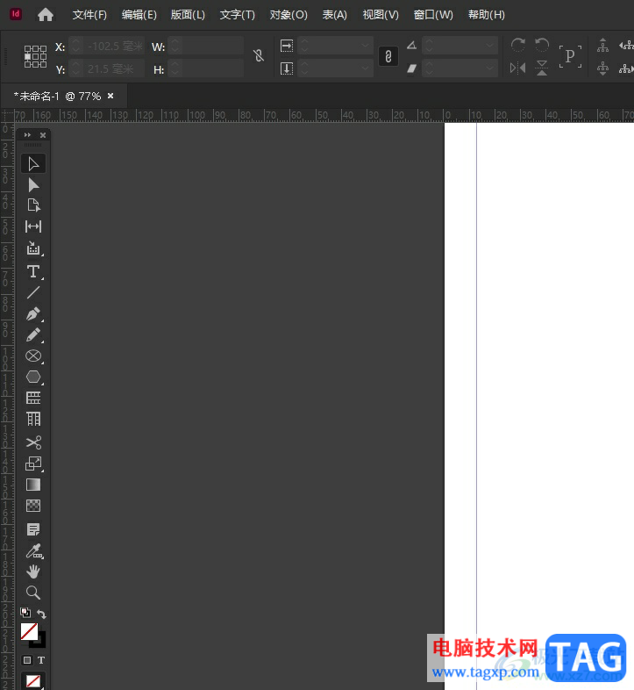Flip vertical

point(542,68)
